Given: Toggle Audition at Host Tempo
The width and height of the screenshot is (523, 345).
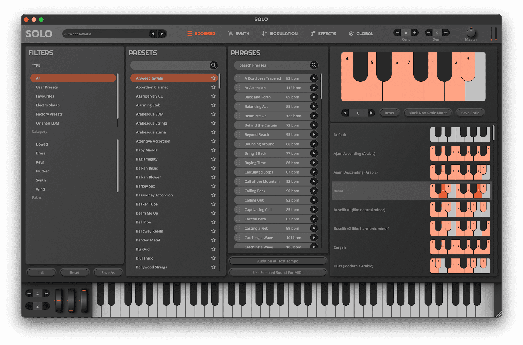Looking at the screenshot, I should pyautogui.click(x=278, y=261).
